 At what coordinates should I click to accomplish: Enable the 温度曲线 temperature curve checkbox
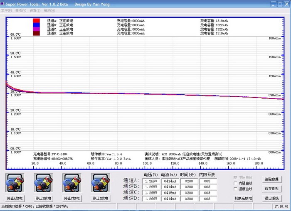pos(235,189)
